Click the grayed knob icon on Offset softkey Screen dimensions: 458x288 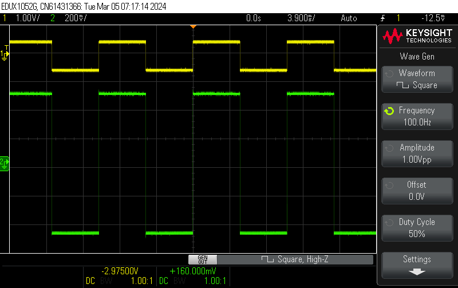point(389,185)
